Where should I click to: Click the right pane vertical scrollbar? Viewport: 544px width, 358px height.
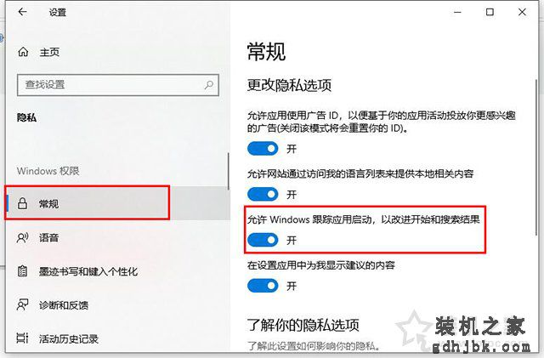pyautogui.click(x=536, y=158)
